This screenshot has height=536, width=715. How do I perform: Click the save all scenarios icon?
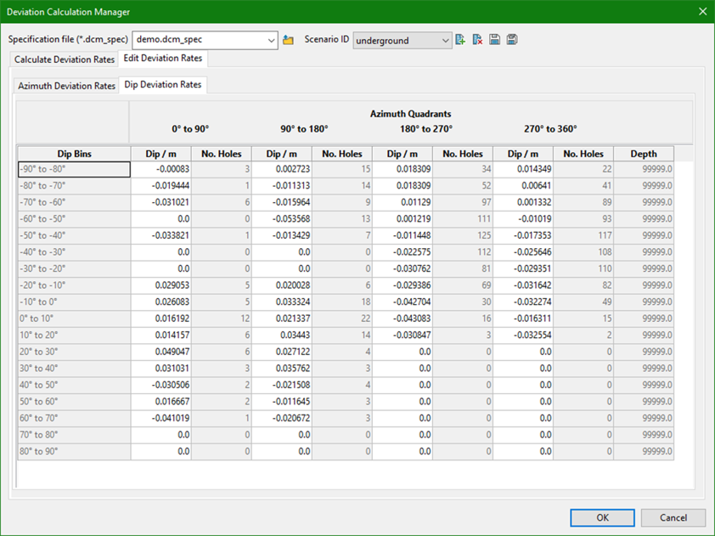pyautogui.click(x=512, y=40)
